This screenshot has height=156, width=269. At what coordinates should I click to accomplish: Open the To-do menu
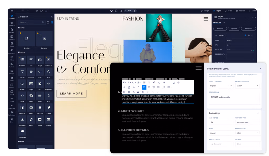228,11
